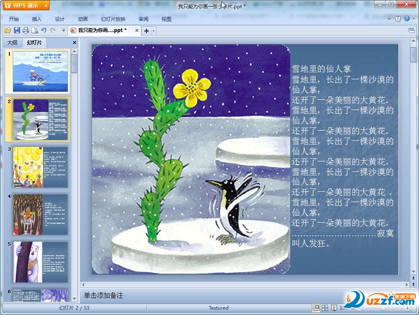
Task: Open Print Preview icon
Action: [x=35, y=30]
